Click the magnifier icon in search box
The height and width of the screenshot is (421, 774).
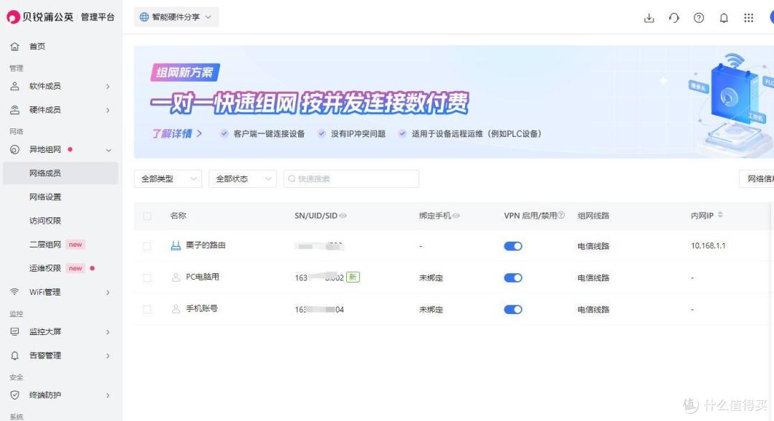coord(292,179)
